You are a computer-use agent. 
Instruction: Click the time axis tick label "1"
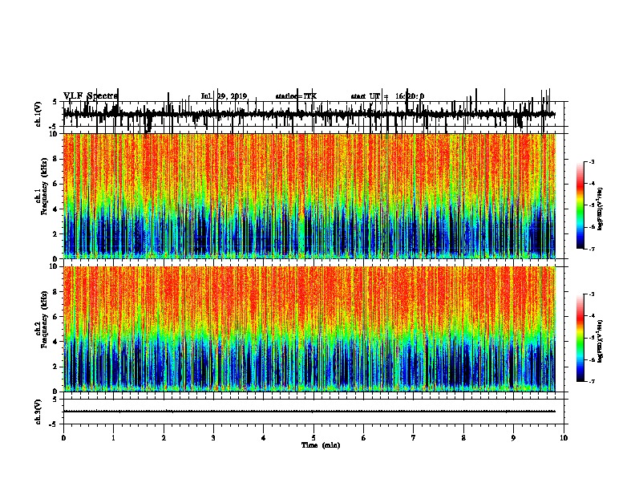[x=114, y=438]
